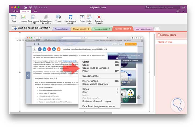This screenshot has width=196, height=127.
Task: Click the left chevron on embedded image
Action: [28, 75]
